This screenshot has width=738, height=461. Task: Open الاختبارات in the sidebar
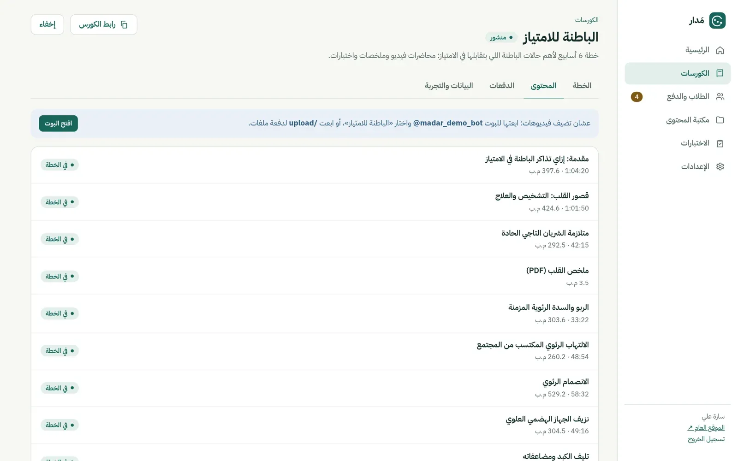coord(678,143)
